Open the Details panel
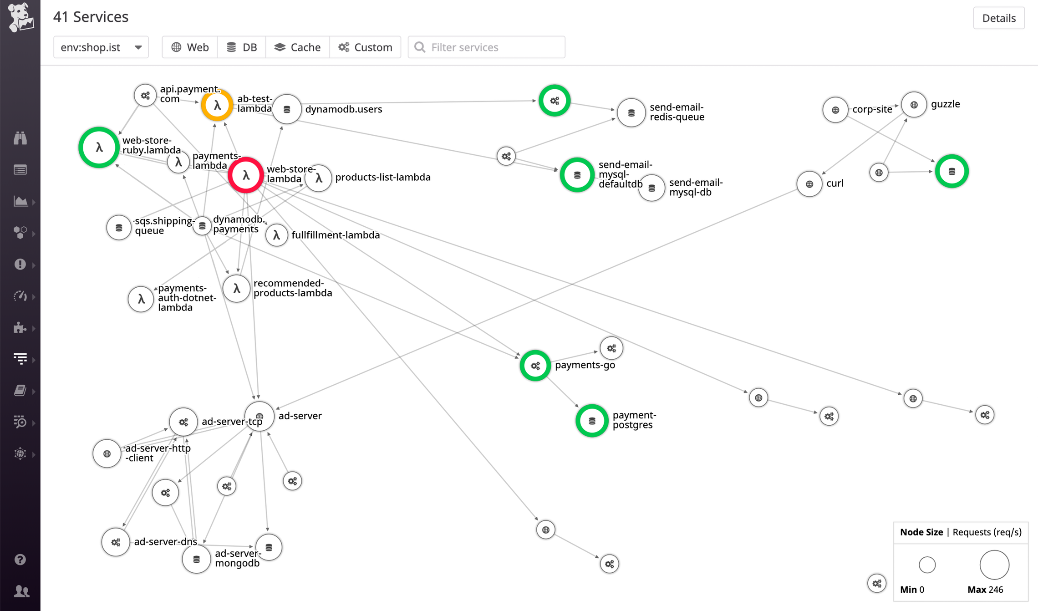 999,18
